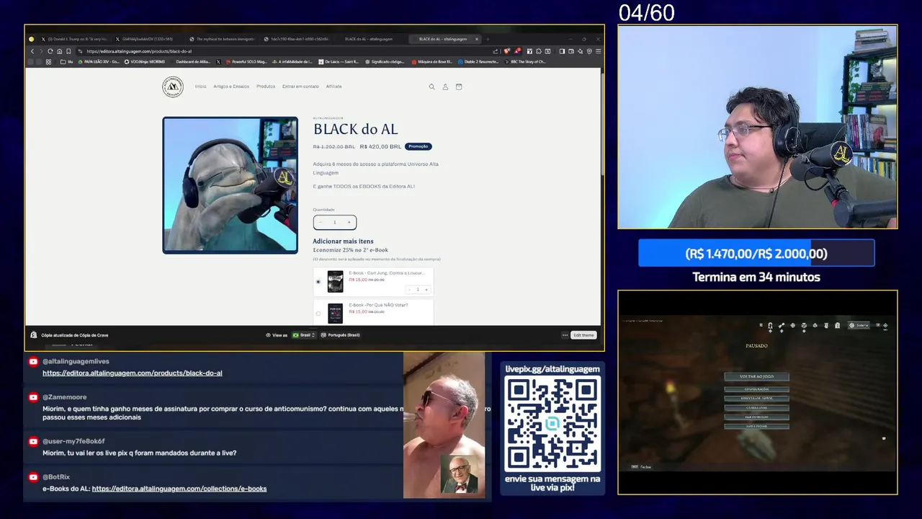Click the Promoção badge
This screenshot has width=922, height=519.
click(418, 146)
